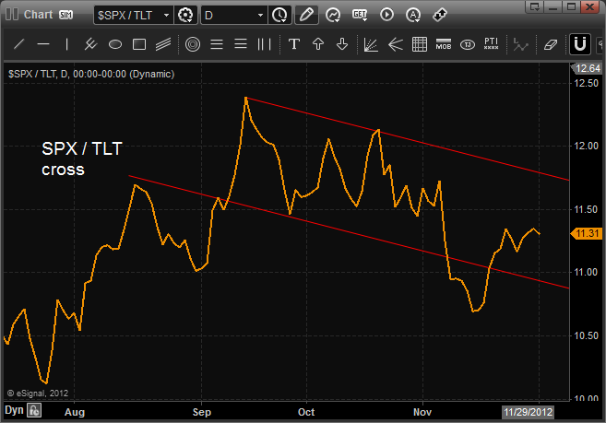The height and width of the screenshot is (423, 606).
Task: Select the vertical line tool
Action: tap(66, 44)
